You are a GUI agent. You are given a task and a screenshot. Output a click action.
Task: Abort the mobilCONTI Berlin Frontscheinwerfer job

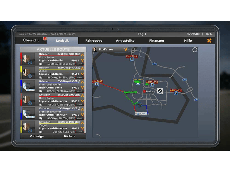point(80,91)
